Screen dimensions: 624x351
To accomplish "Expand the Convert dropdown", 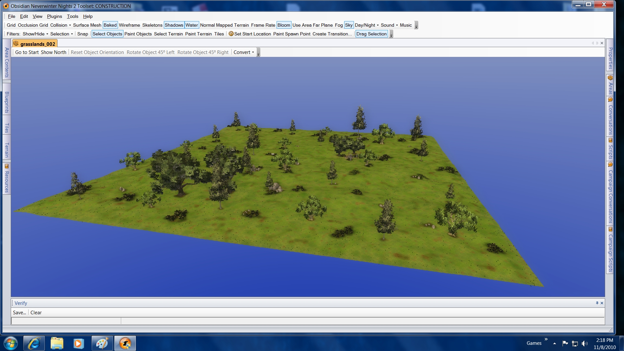I will 244,52.
